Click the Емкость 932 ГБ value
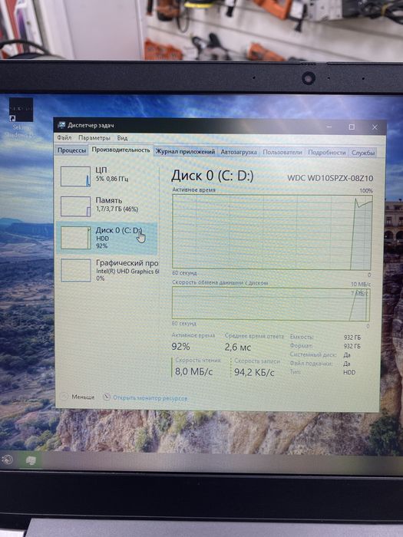The width and height of the screenshot is (403, 537). [x=352, y=338]
